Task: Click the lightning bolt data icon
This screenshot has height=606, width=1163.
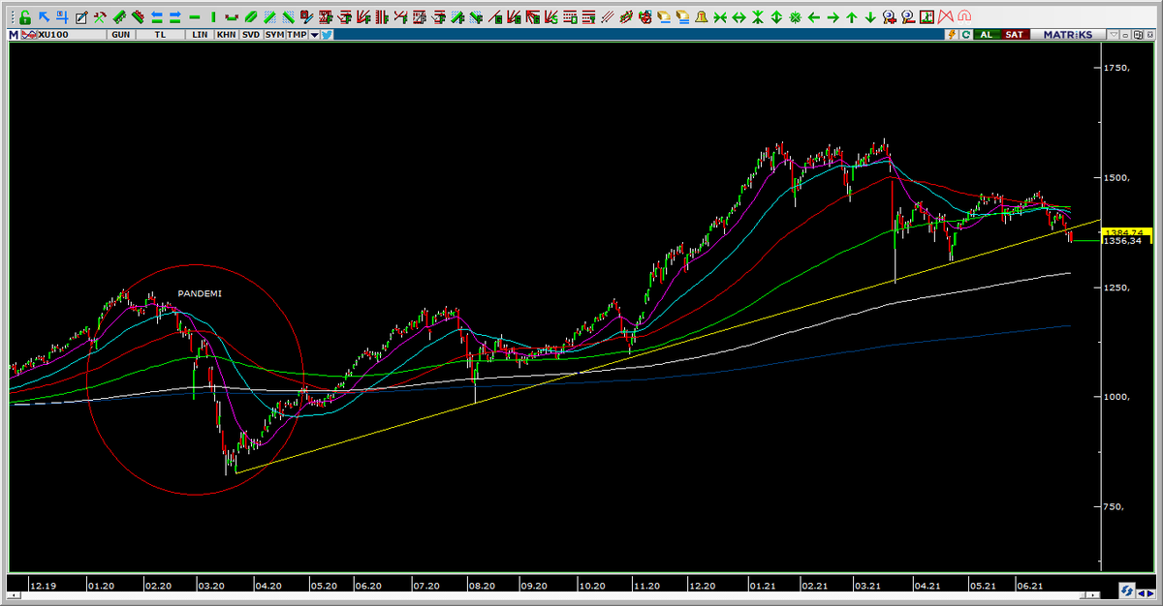Action: point(953,34)
